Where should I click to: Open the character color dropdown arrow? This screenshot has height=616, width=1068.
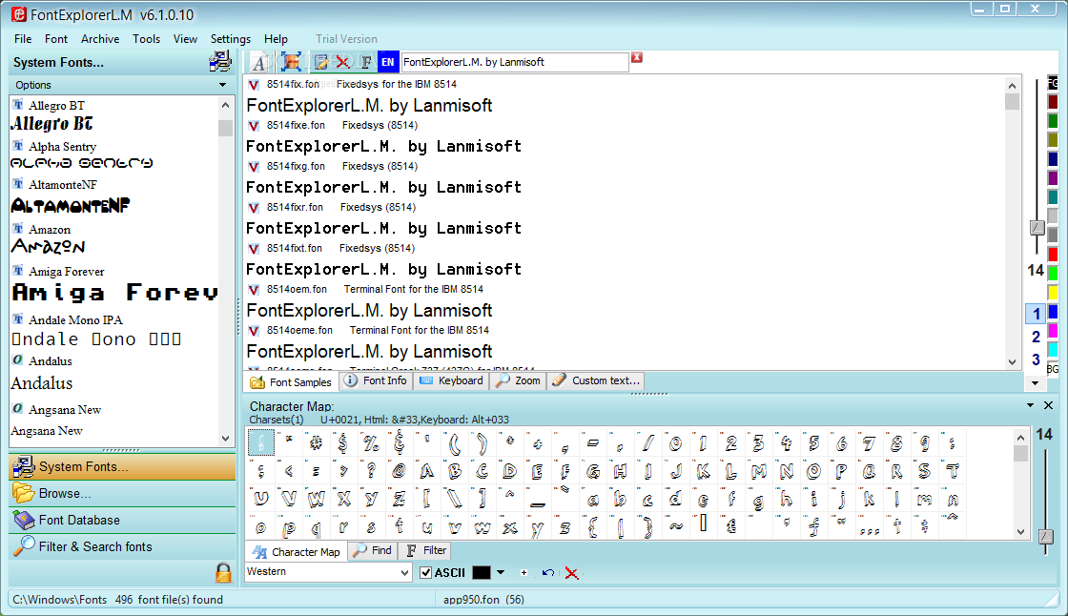[501, 572]
